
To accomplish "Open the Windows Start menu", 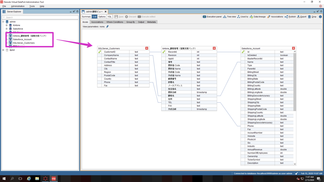I will coord(4,178).
